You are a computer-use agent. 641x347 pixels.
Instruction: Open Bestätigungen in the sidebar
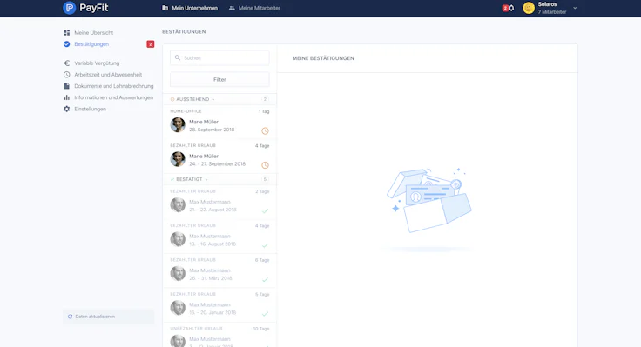coord(91,44)
